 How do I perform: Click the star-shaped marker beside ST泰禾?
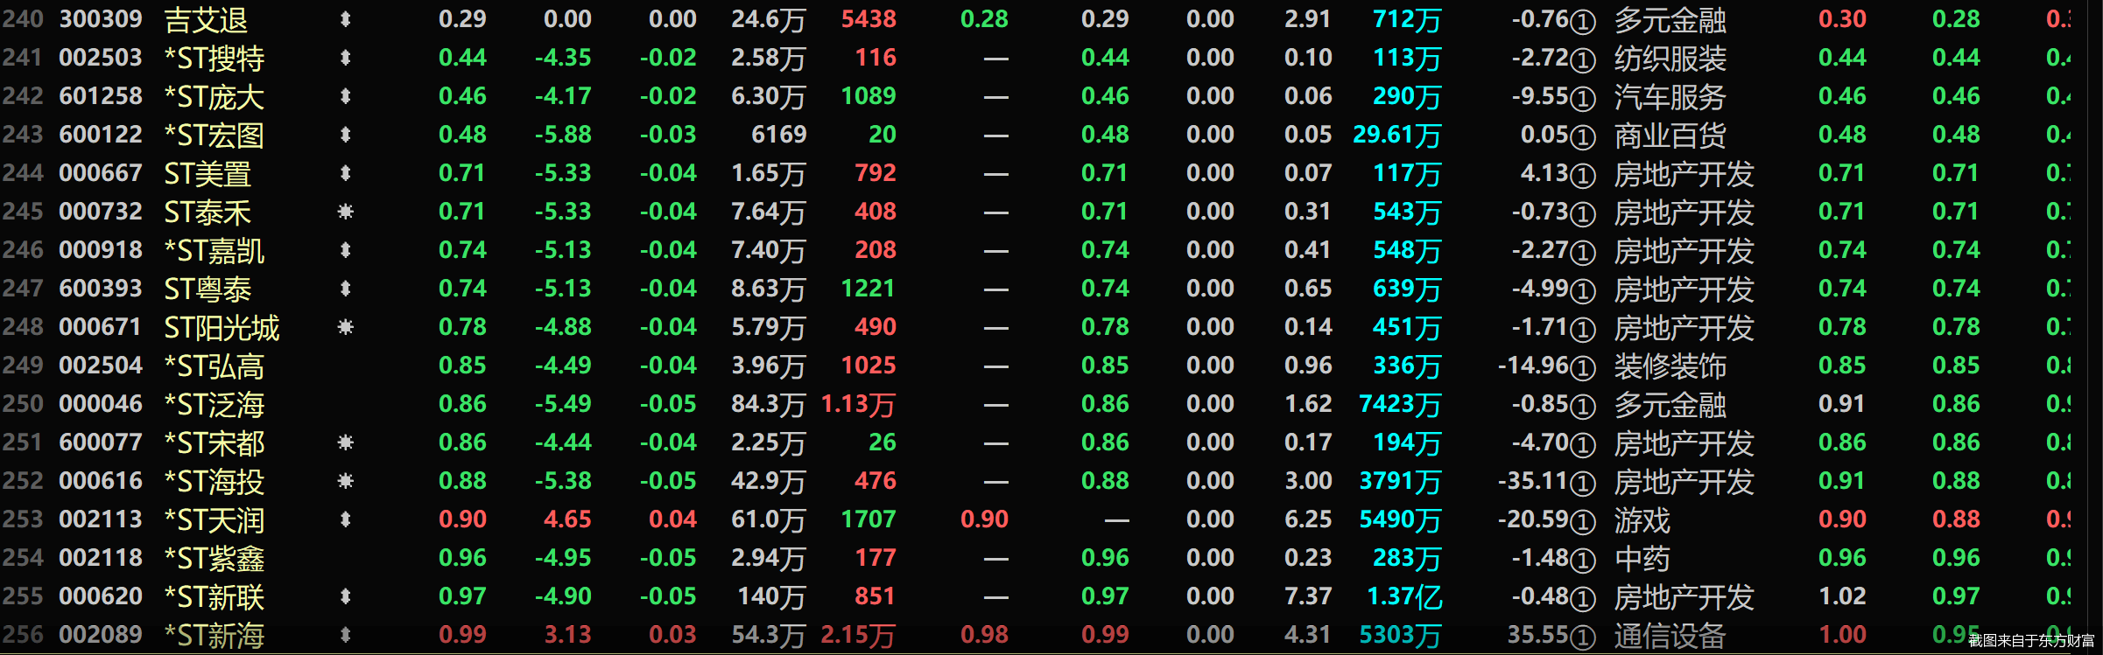coord(346,212)
